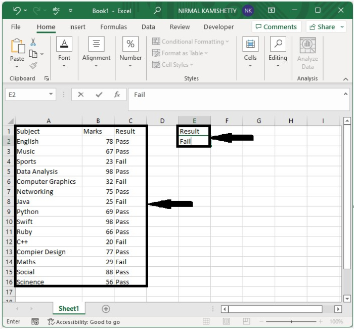Click the Redo icon in title bar
Image resolution: width=354 pixels, height=329 pixels.
(x=36, y=11)
